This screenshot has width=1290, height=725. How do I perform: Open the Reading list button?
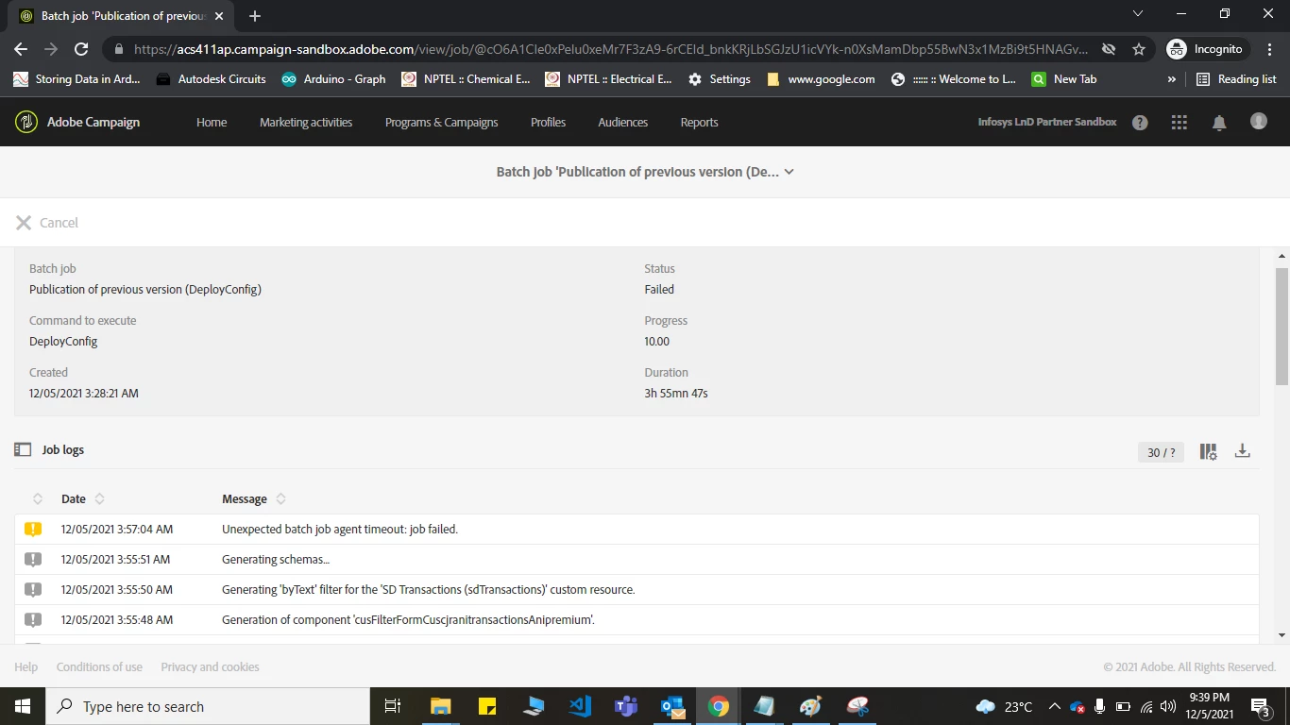1236,79
